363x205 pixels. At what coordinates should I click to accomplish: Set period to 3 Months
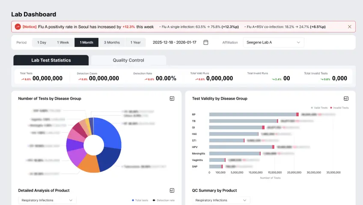[x=112, y=42]
